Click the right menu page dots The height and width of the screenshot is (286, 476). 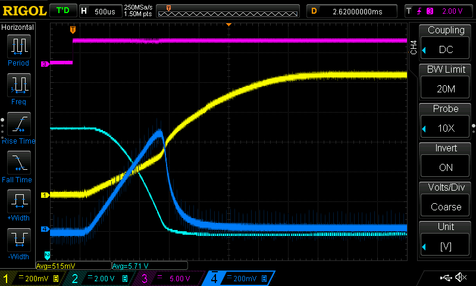click(x=474, y=129)
